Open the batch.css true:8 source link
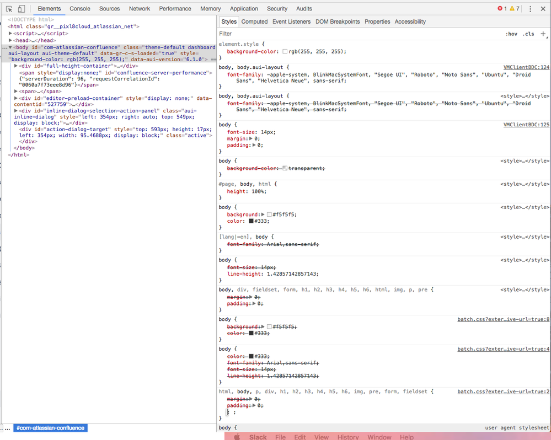The height and width of the screenshot is (440, 551). coord(503,319)
